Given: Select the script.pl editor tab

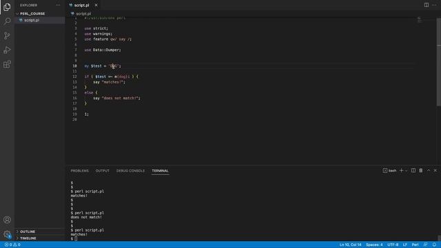Looking at the screenshot, I should pos(81,5).
